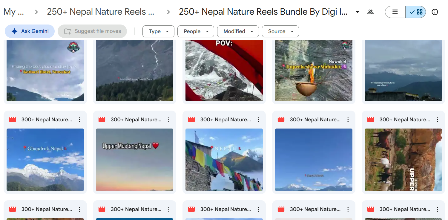
Task: Open parent folder '250+ Nepal Nature Reels ...' in breadcrumb
Action: 101,12
